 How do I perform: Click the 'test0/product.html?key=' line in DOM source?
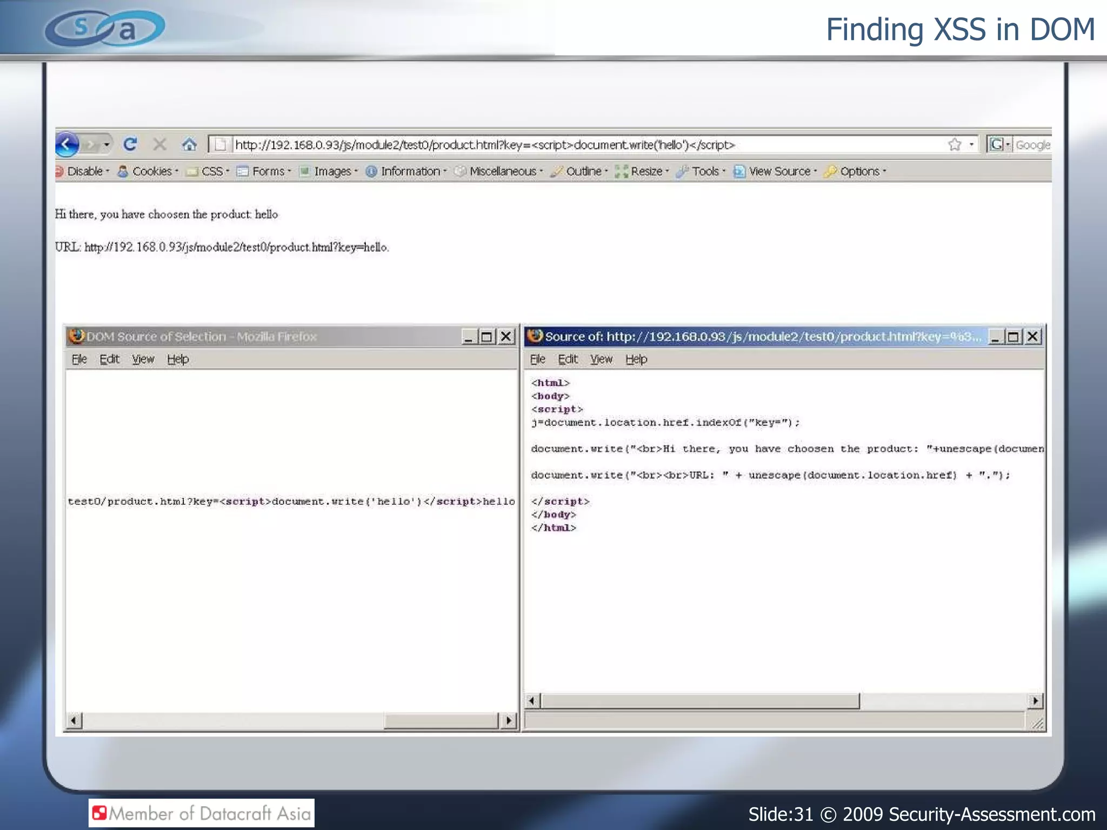(x=291, y=501)
